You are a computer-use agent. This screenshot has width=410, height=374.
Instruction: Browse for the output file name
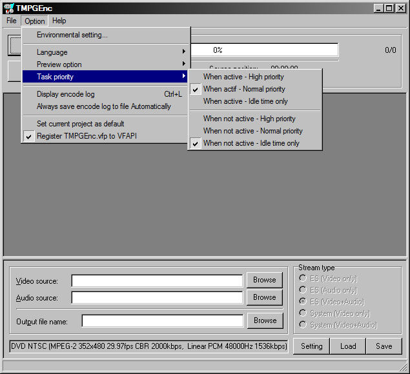click(265, 320)
